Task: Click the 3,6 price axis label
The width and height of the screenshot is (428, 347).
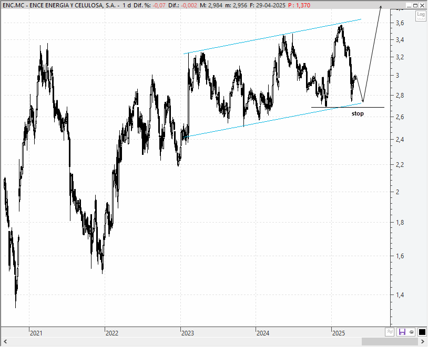Action: pyautogui.click(x=400, y=23)
